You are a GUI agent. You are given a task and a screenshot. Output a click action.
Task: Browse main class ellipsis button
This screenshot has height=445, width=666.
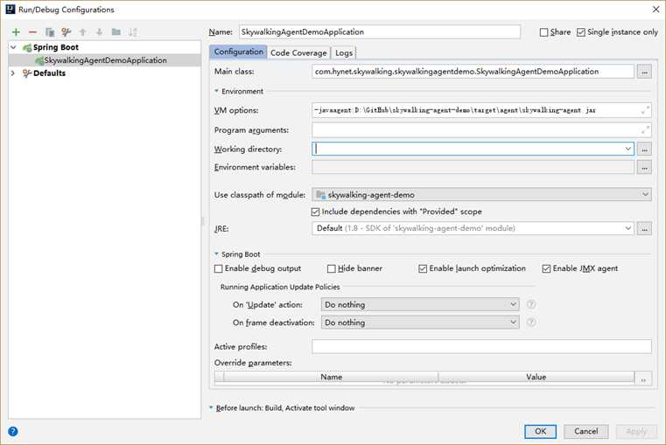[644, 72]
